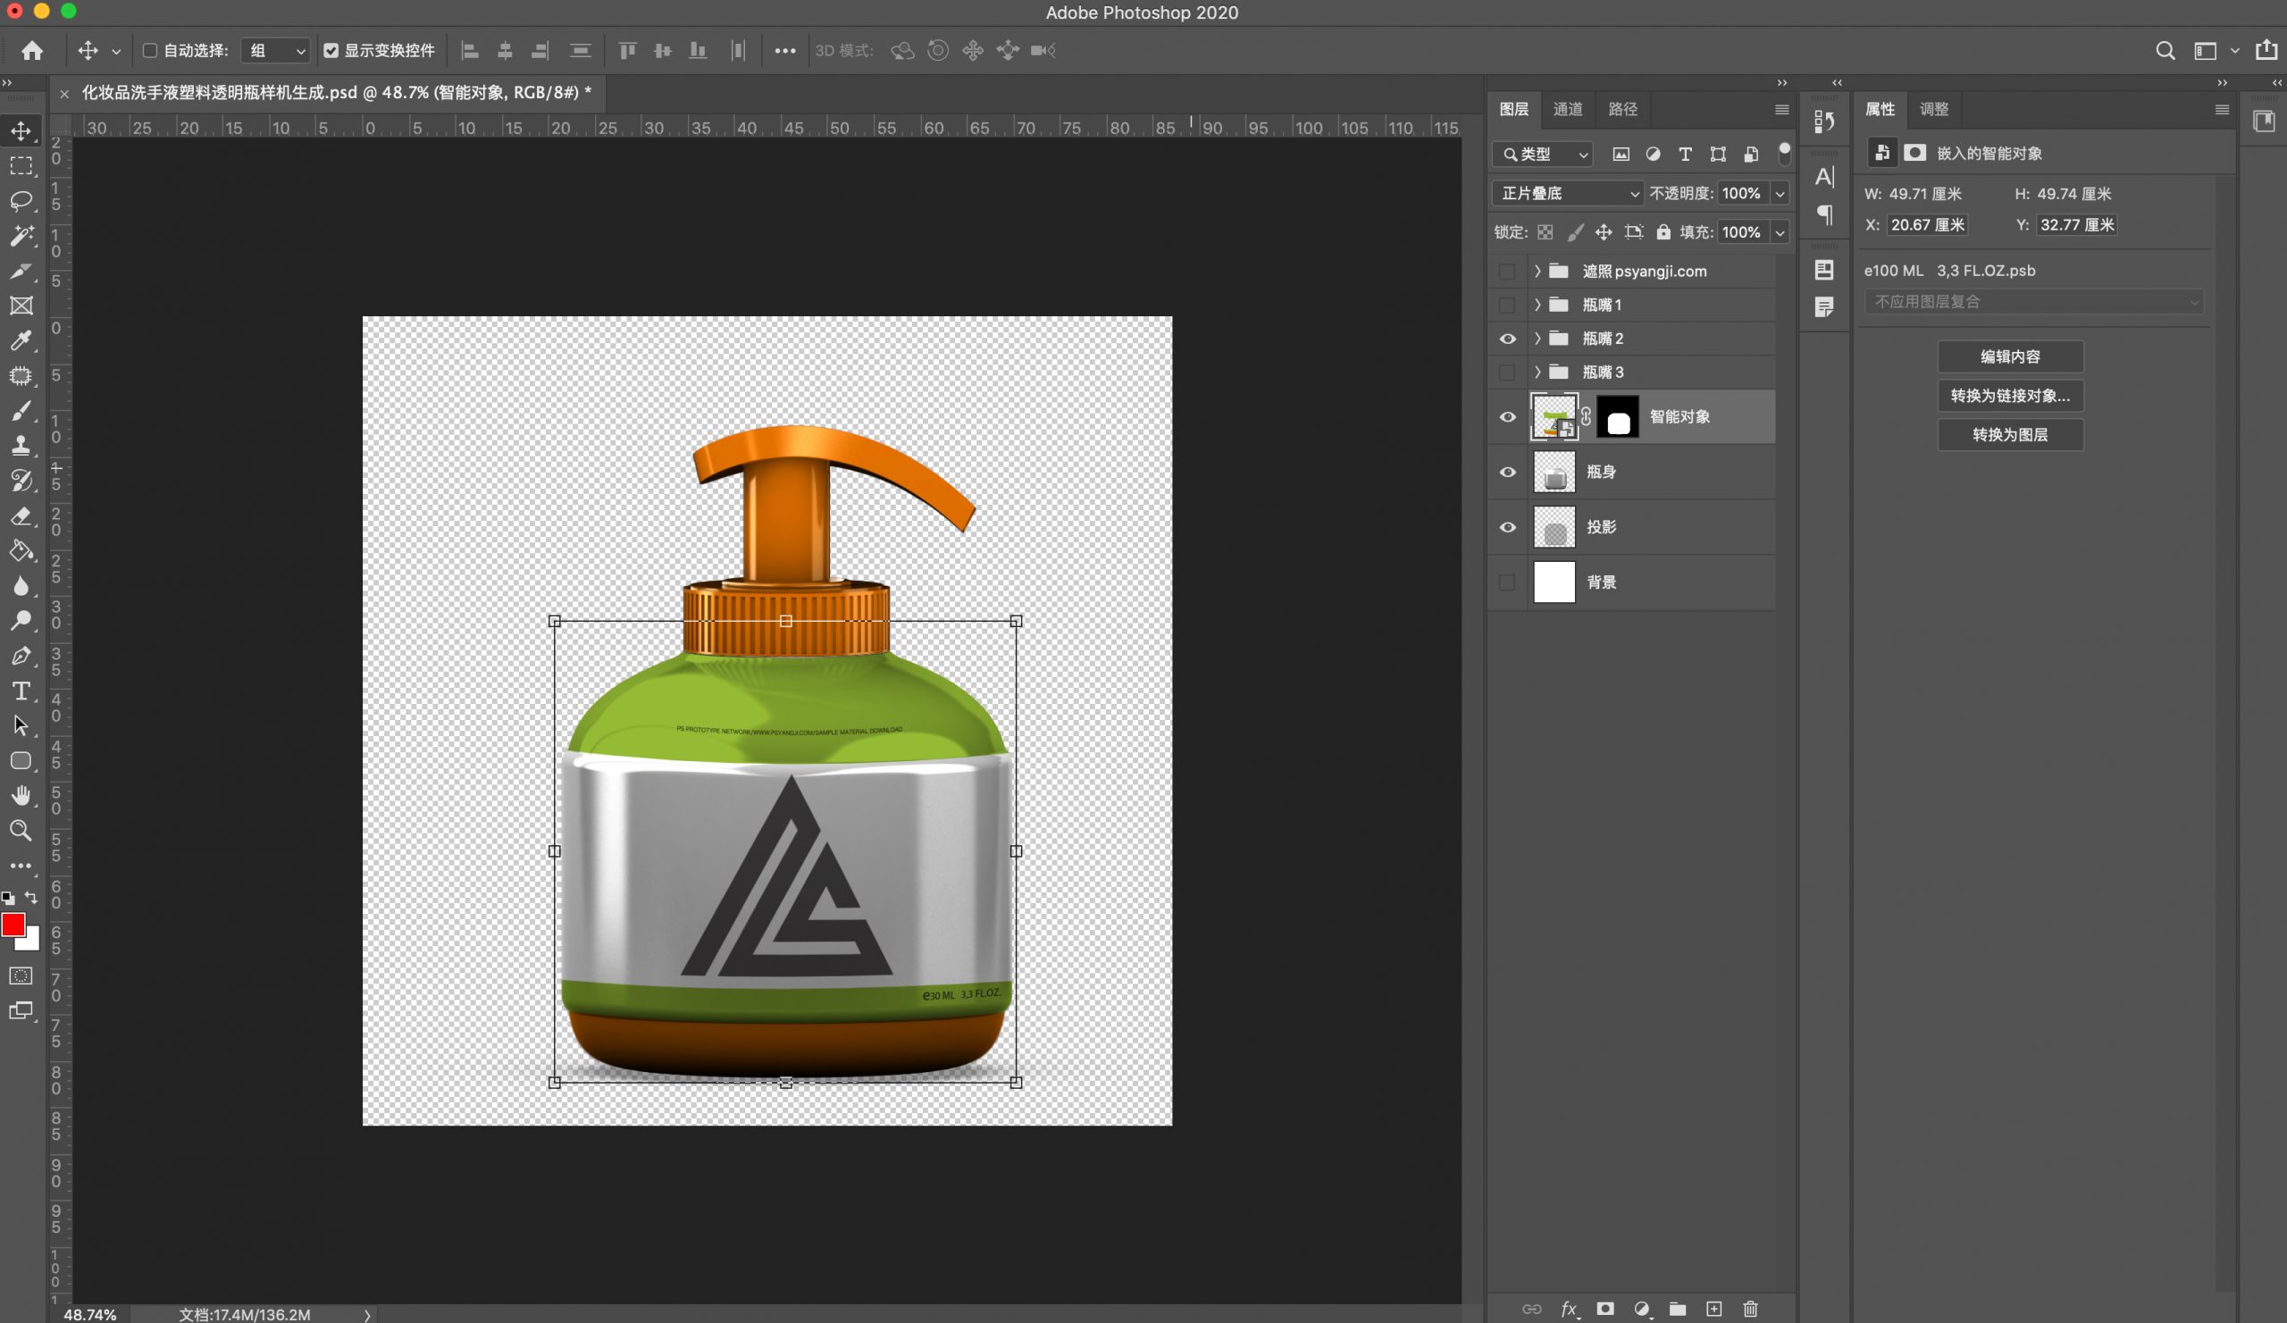Select the Lasso tool
The height and width of the screenshot is (1323, 2287).
pos(21,200)
